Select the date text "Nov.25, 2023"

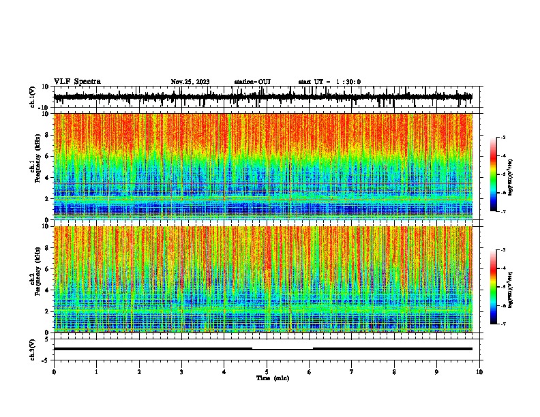[x=190, y=82]
